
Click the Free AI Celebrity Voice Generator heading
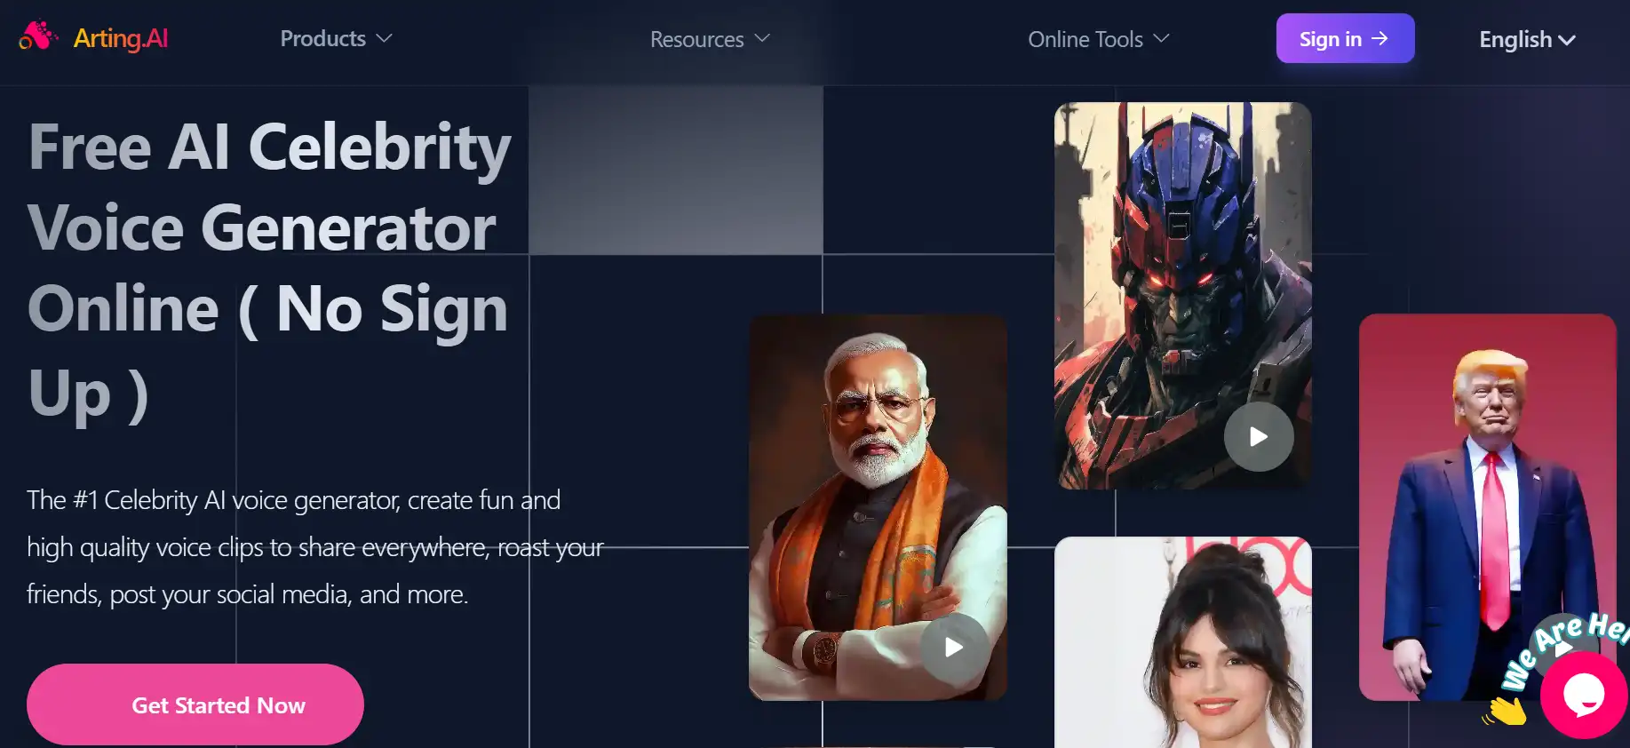[270, 270]
